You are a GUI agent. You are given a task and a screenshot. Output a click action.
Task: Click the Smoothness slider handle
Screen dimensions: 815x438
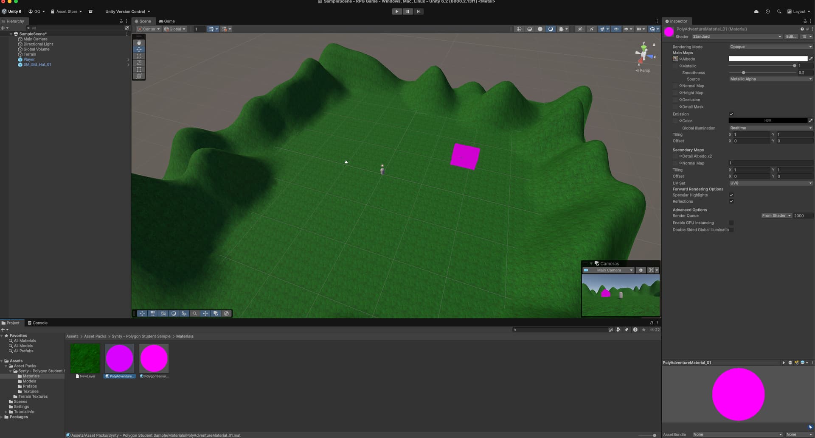tap(743, 73)
